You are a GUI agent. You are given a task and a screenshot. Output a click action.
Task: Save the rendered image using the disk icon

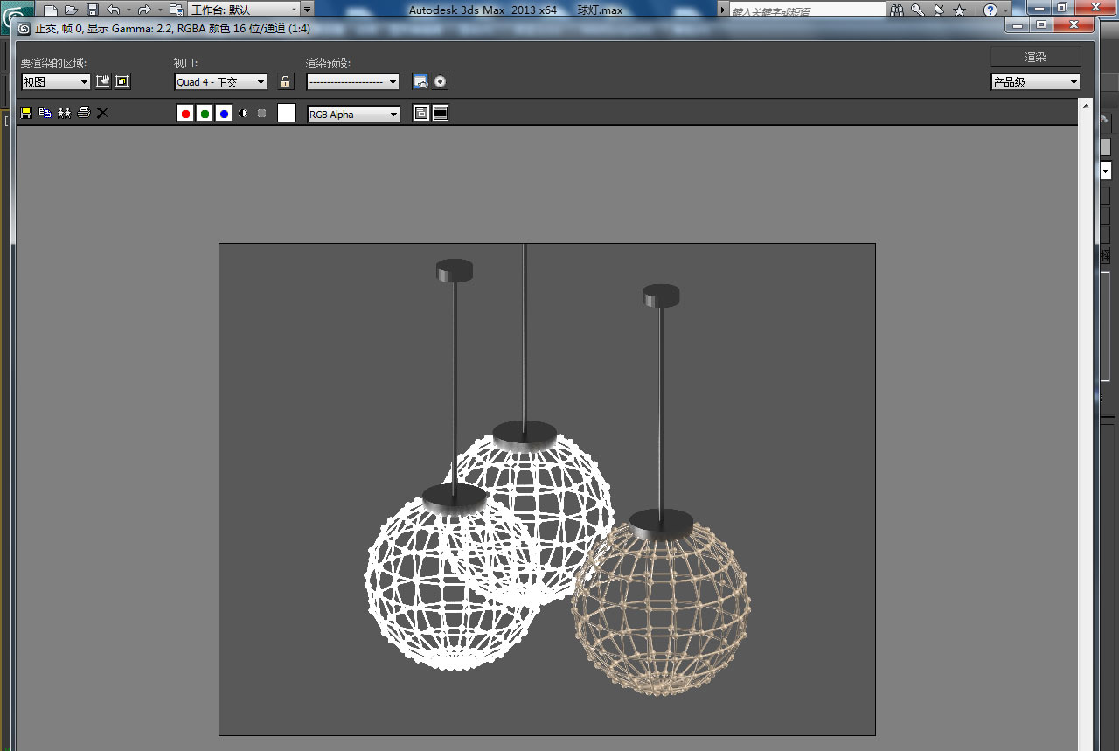pyautogui.click(x=26, y=113)
